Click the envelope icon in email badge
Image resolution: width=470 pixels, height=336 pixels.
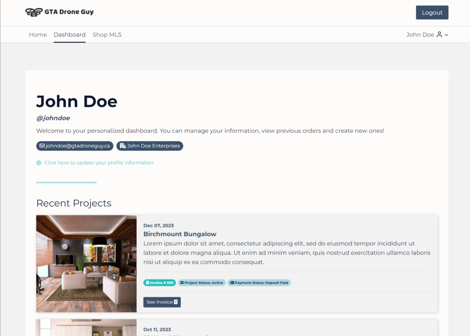coord(42,146)
